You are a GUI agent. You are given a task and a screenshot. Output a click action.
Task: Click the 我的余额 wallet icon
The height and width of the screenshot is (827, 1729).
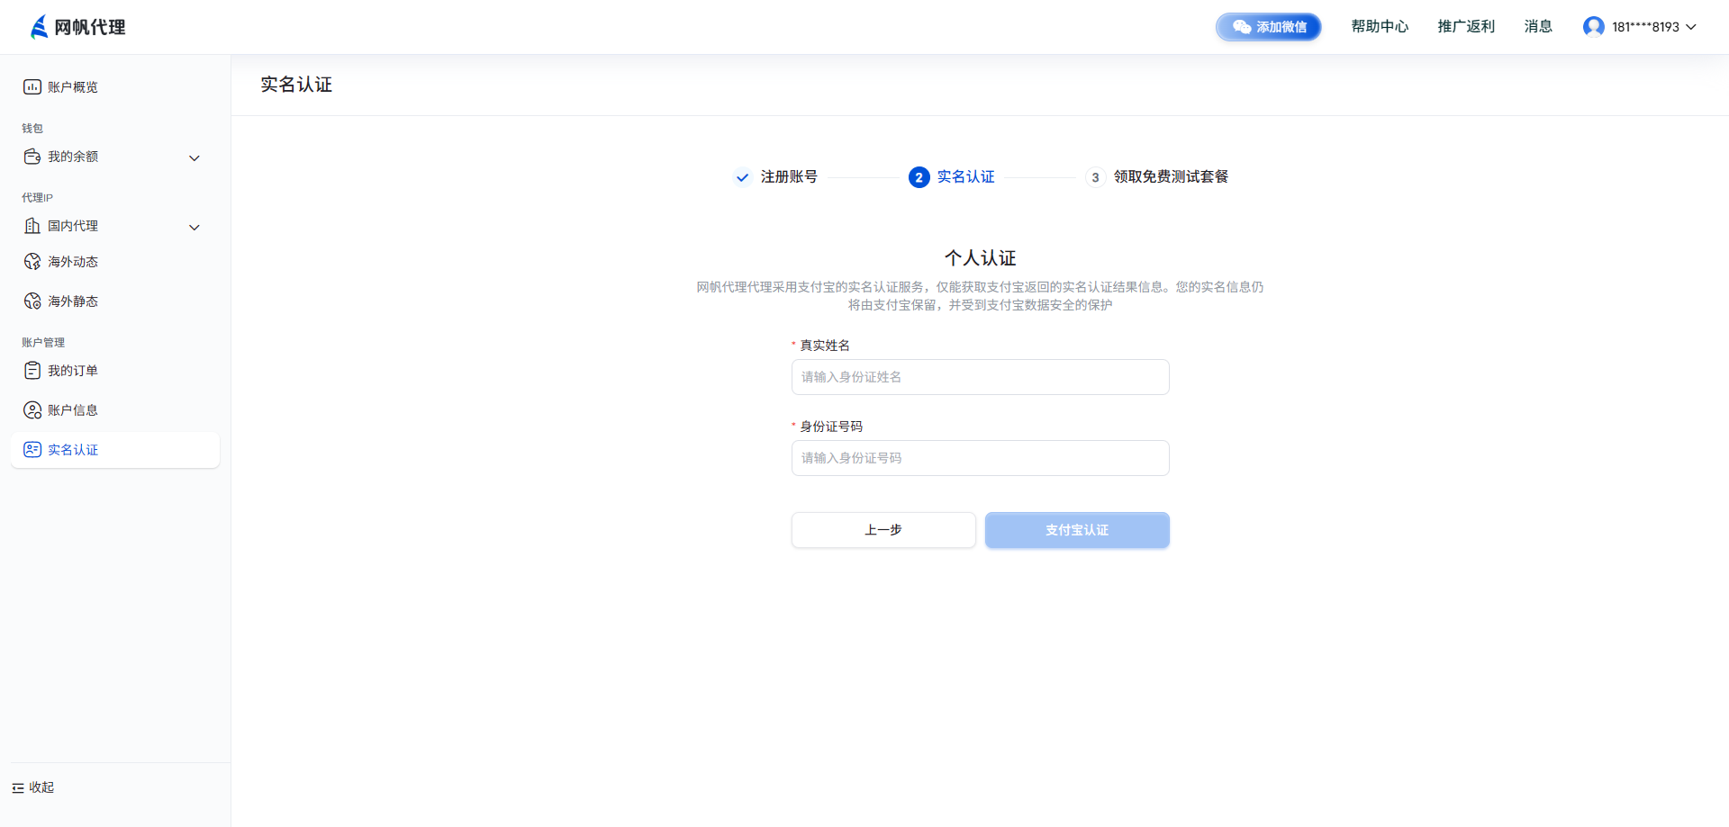coord(32,157)
